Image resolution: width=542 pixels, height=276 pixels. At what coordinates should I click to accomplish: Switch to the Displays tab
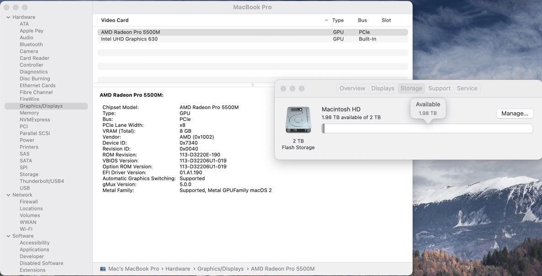[383, 88]
